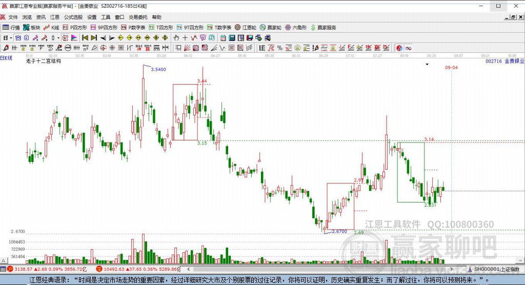The width and height of the screenshot is (525, 285).
Task: Select the red crosshair circle tool
Action: click(x=104, y=48)
